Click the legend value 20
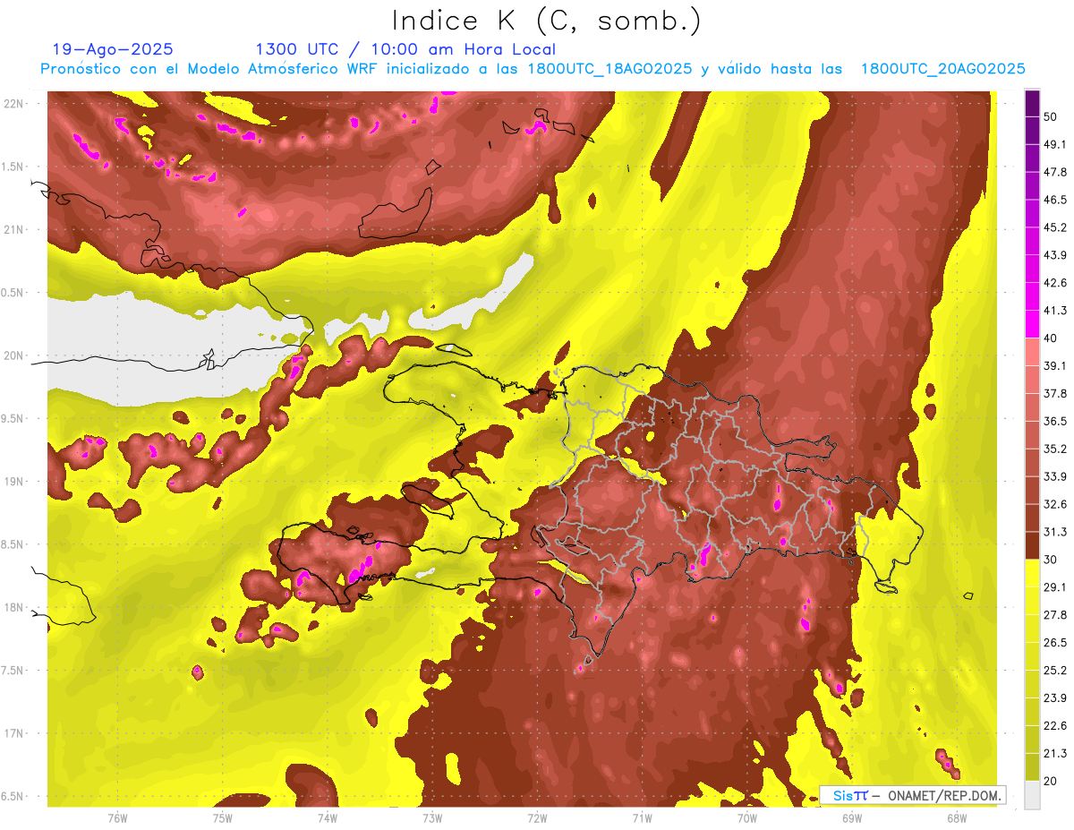Image resolution: width=1074 pixels, height=830 pixels. click(x=1050, y=781)
